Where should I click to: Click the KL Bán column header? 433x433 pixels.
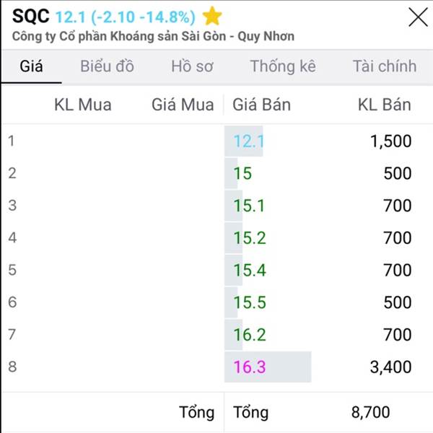(384, 105)
